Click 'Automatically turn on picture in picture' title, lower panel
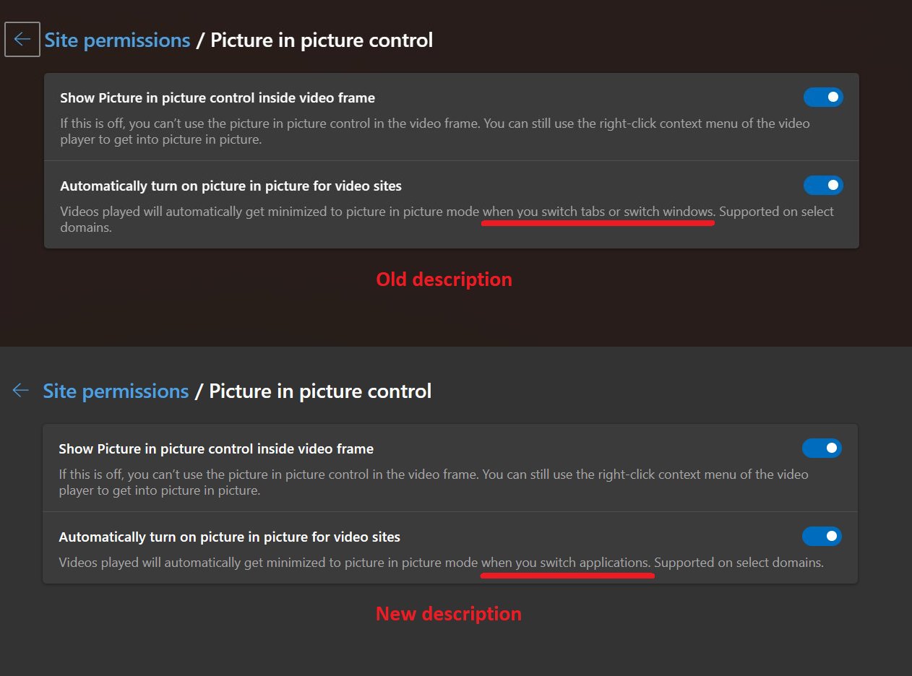This screenshot has width=912, height=676. pos(229,537)
